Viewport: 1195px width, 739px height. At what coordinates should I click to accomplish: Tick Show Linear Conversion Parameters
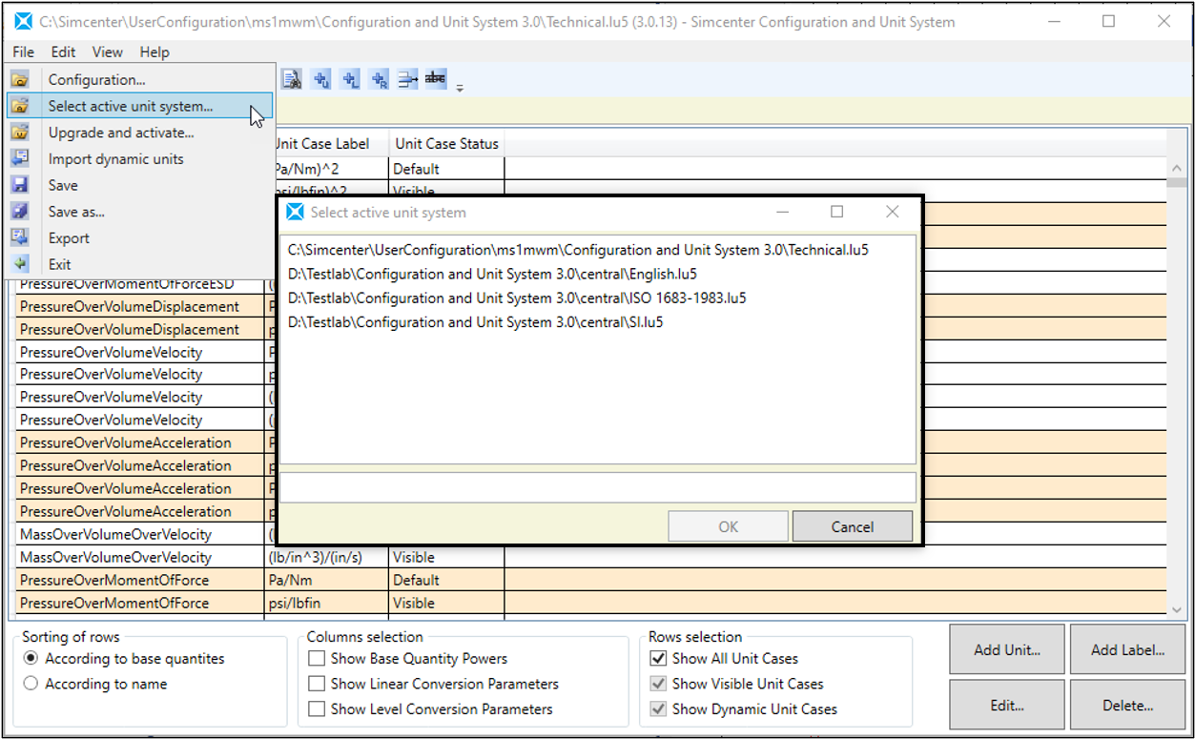coord(317,685)
